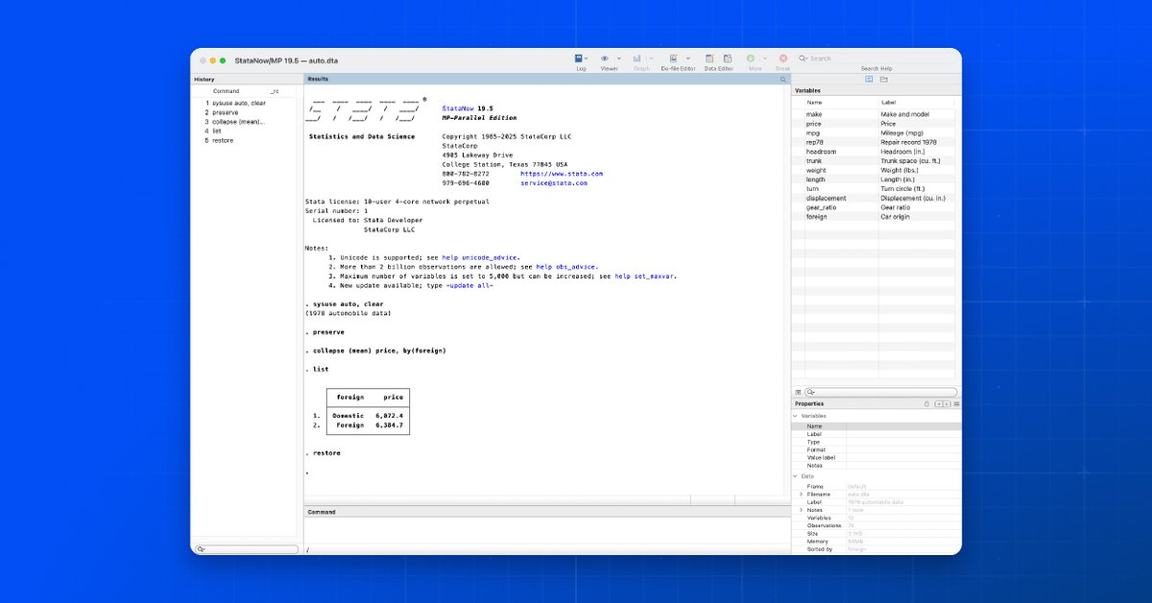The height and width of the screenshot is (603, 1152).
Task: Click the Value label row in Properties
Action: point(876,458)
